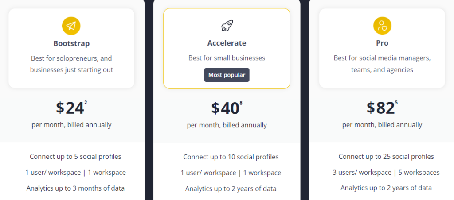Image resolution: width=454 pixels, height=200 pixels.
Task: Click the $82 Pro price
Action: 380,108
